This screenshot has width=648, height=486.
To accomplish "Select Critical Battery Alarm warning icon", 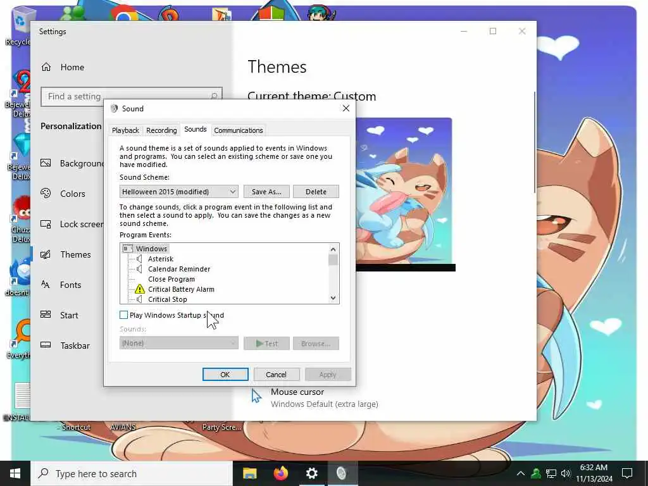I will pyautogui.click(x=140, y=289).
